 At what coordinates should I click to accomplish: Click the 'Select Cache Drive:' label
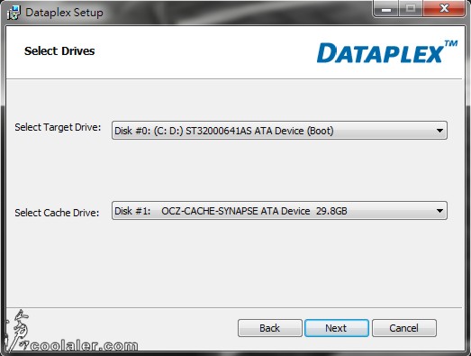click(57, 213)
